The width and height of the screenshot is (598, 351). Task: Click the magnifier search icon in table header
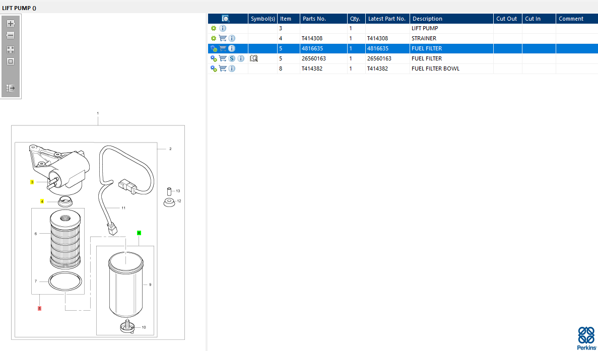[225, 19]
